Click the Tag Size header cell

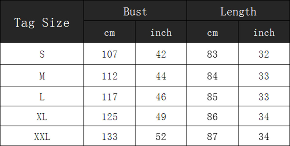[42, 22]
